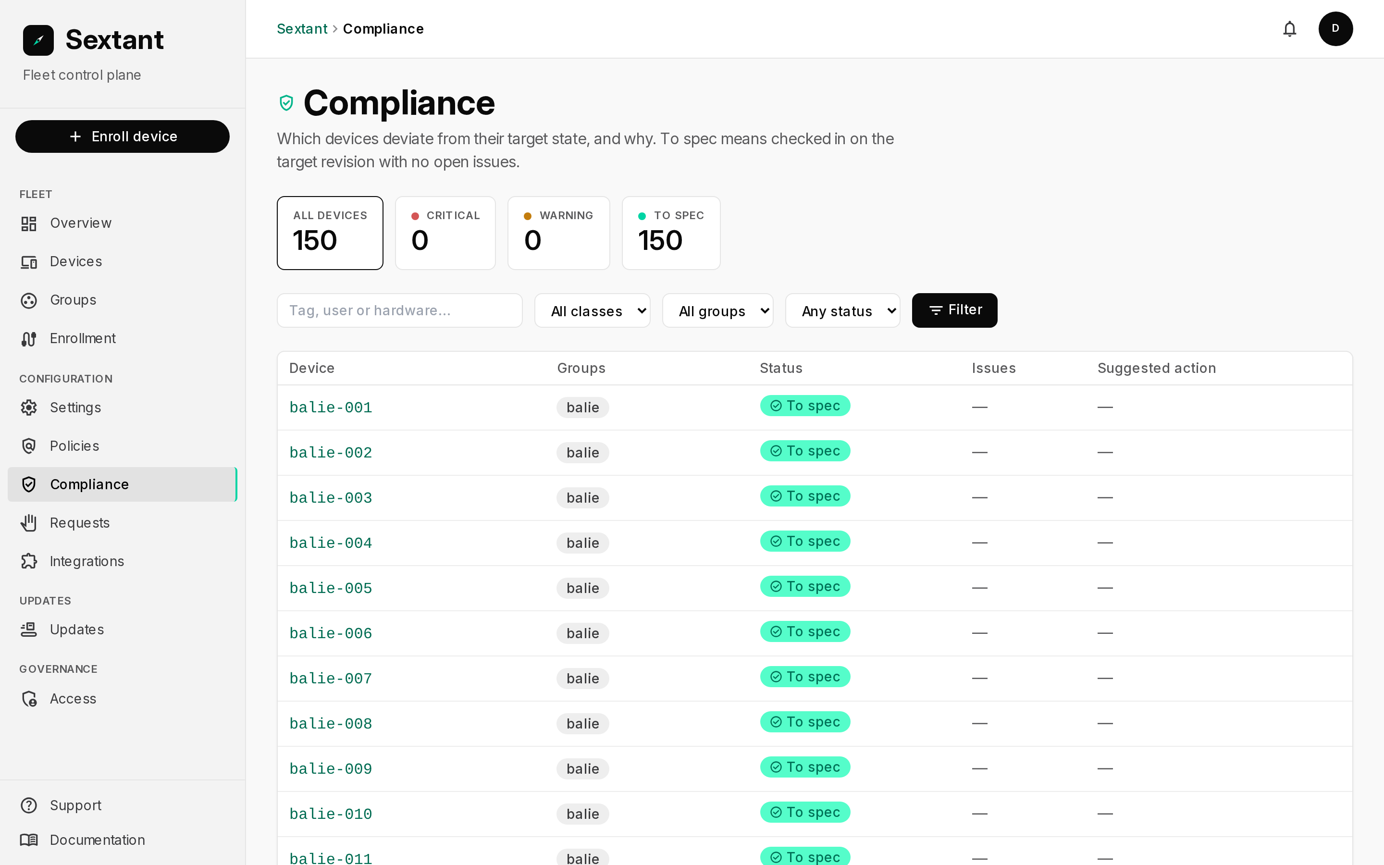
Task: Click the Overview dashboard icon
Action: [29, 223]
